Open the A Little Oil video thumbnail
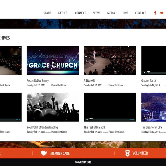The height and width of the screenshot is (166, 166). 110,60
